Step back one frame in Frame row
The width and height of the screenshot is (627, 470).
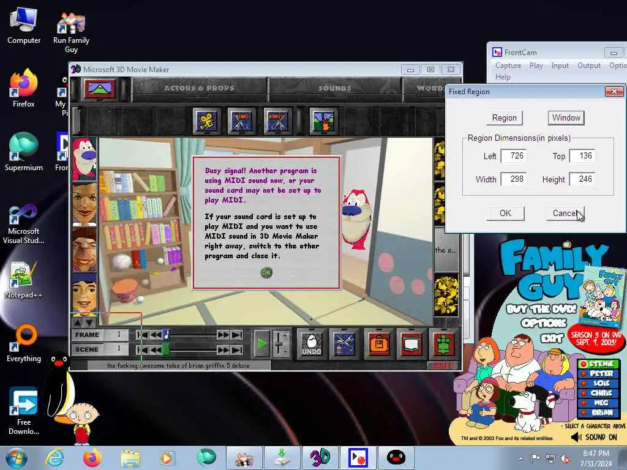tap(156, 335)
